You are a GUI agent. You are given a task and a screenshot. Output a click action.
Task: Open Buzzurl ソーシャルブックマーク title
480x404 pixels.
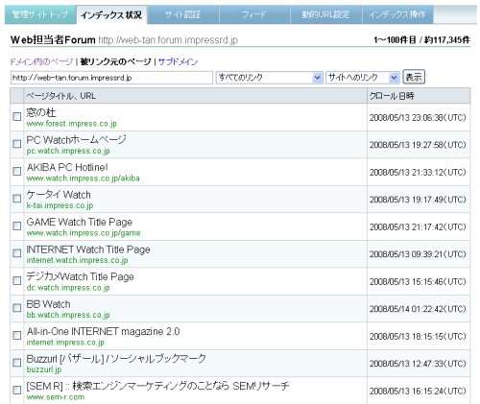[116, 359]
